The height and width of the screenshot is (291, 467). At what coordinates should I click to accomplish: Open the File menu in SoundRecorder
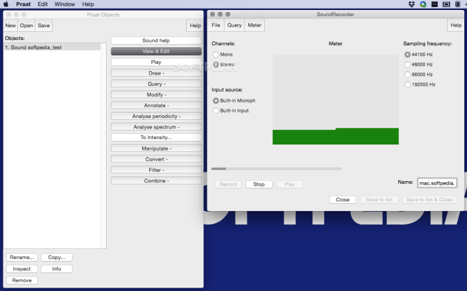(x=216, y=25)
